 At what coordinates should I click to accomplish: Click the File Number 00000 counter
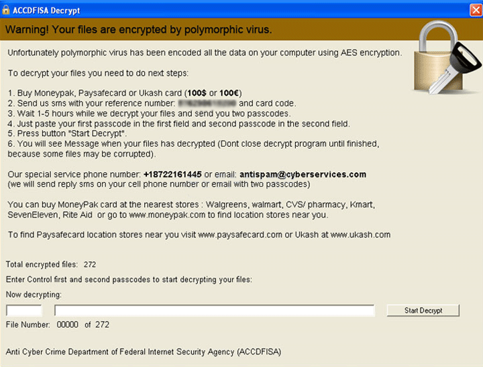pyautogui.click(x=67, y=325)
